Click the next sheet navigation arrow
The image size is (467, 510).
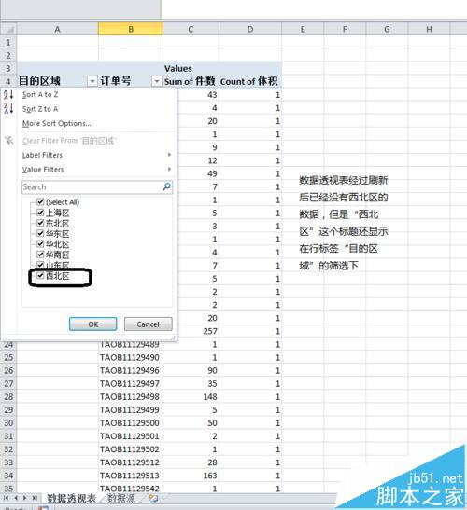pos(25,498)
